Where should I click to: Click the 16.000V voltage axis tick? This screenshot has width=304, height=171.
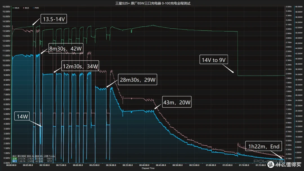click(6, 6)
